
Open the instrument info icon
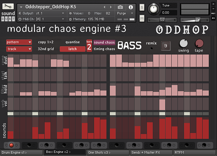[130, 7]
